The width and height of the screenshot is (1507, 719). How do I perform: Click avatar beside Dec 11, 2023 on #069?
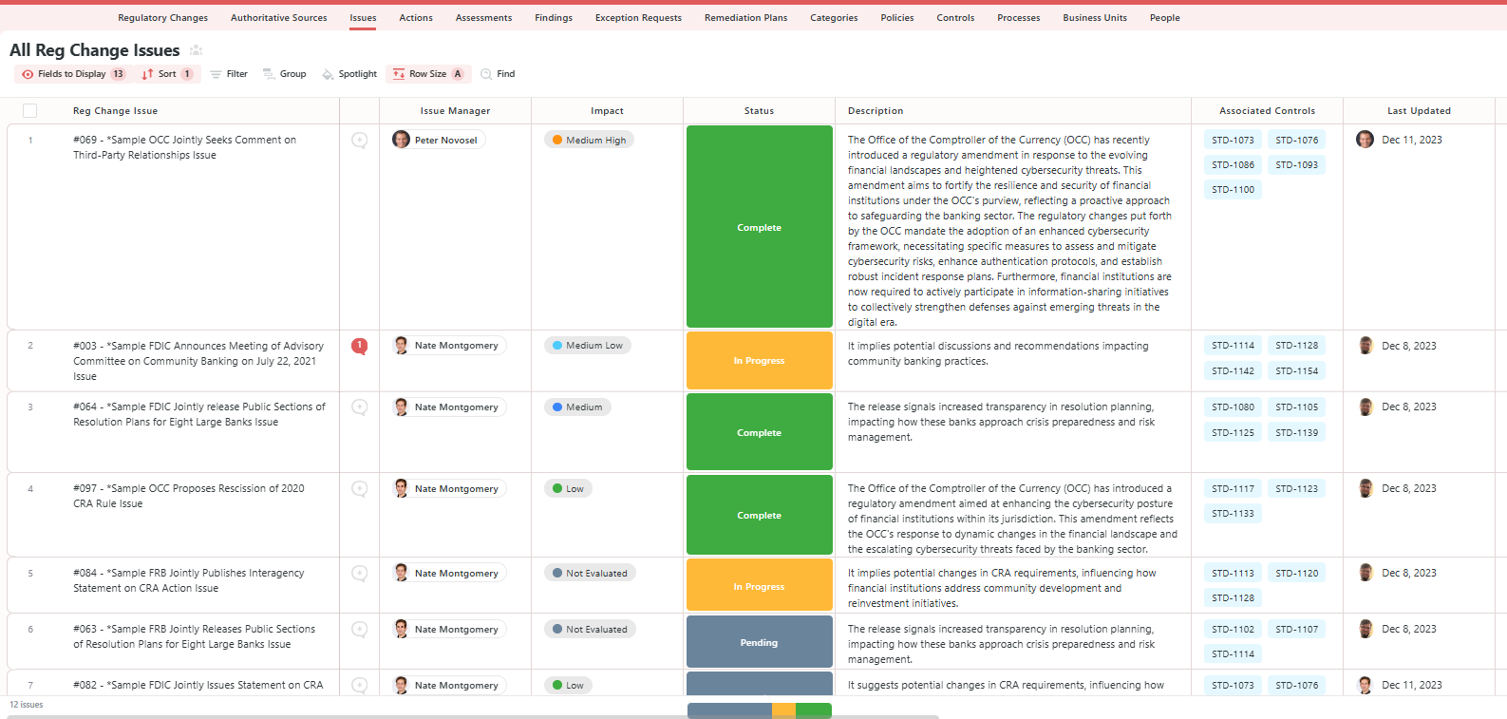pyautogui.click(x=1365, y=140)
